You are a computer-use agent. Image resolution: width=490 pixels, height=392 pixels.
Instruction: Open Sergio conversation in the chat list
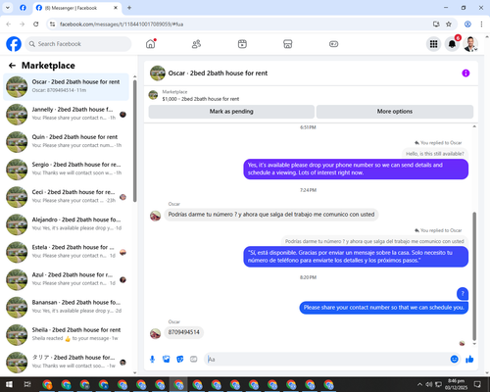[66, 170]
